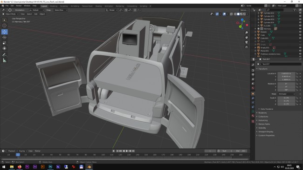Open the Modifiers wrench tab
This screenshot has width=303, height=170.
tap(253, 98)
